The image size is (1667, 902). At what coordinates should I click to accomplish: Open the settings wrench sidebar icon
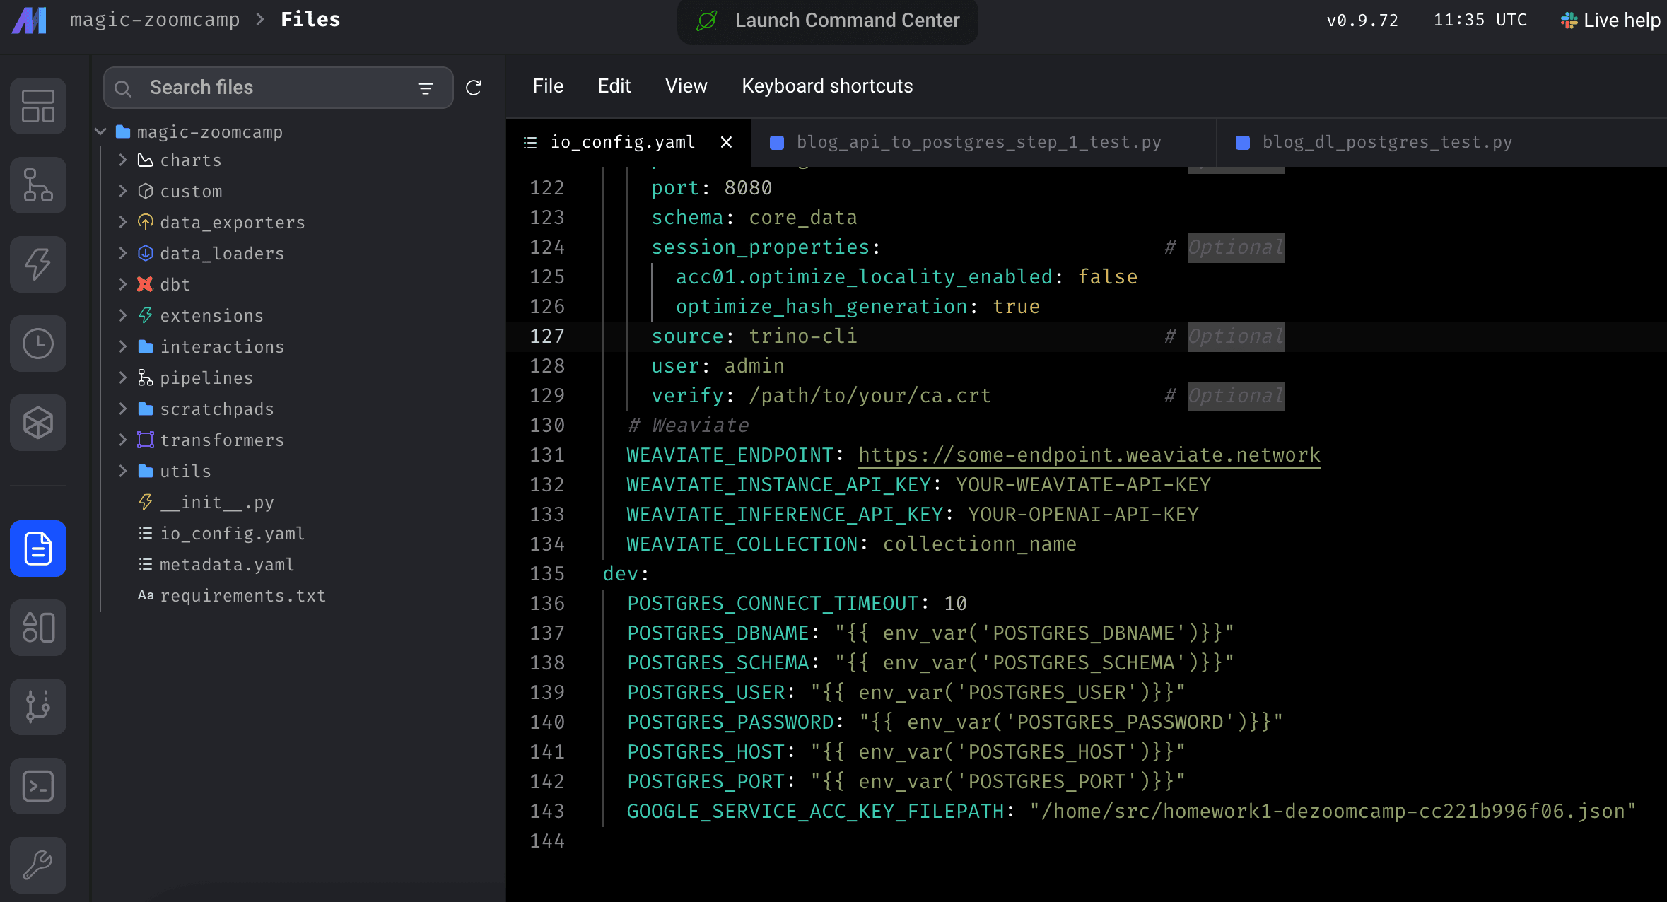pyautogui.click(x=38, y=865)
